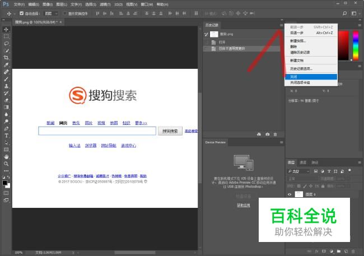Select the Gradient tool
Image resolution: width=364 pixels, height=256 pixels.
(x=6, y=107)
